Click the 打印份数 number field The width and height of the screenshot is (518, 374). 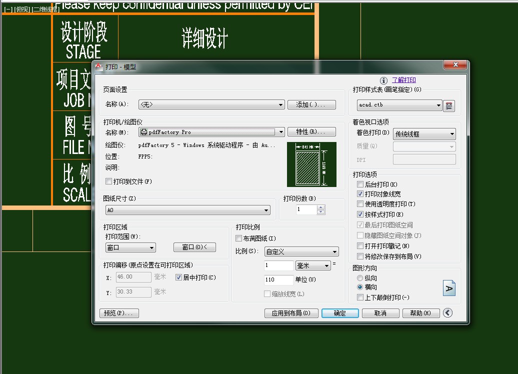pos(306,209)
